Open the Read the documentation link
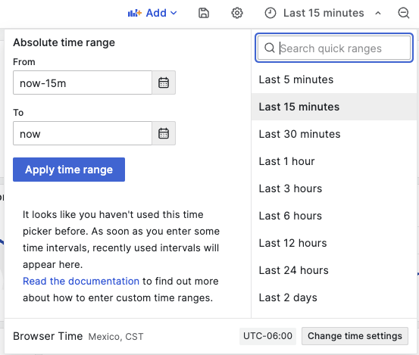 81,281
